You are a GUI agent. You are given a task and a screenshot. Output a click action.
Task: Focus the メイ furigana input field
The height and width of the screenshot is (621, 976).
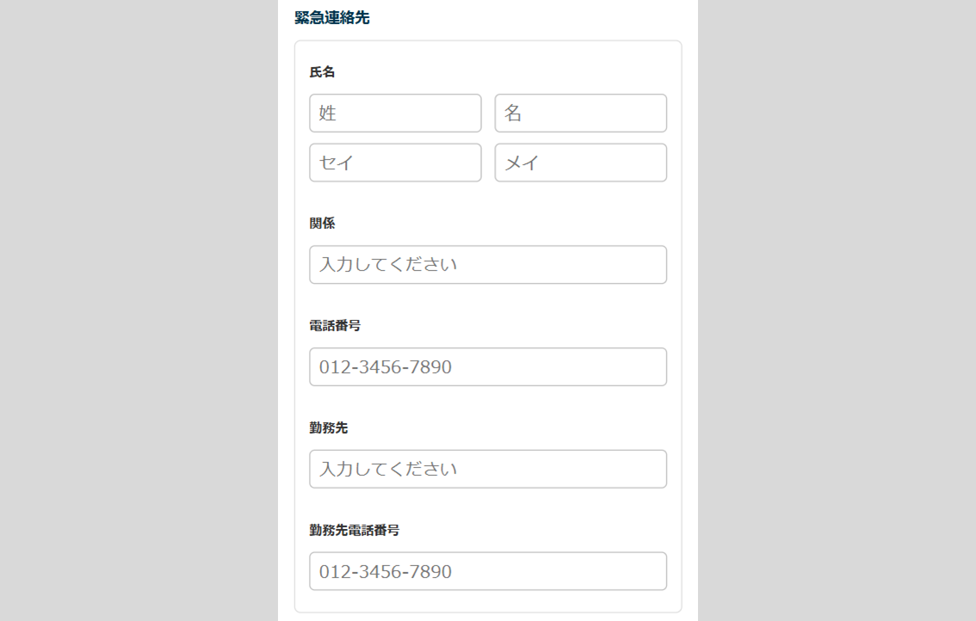[x=580, y=163]
